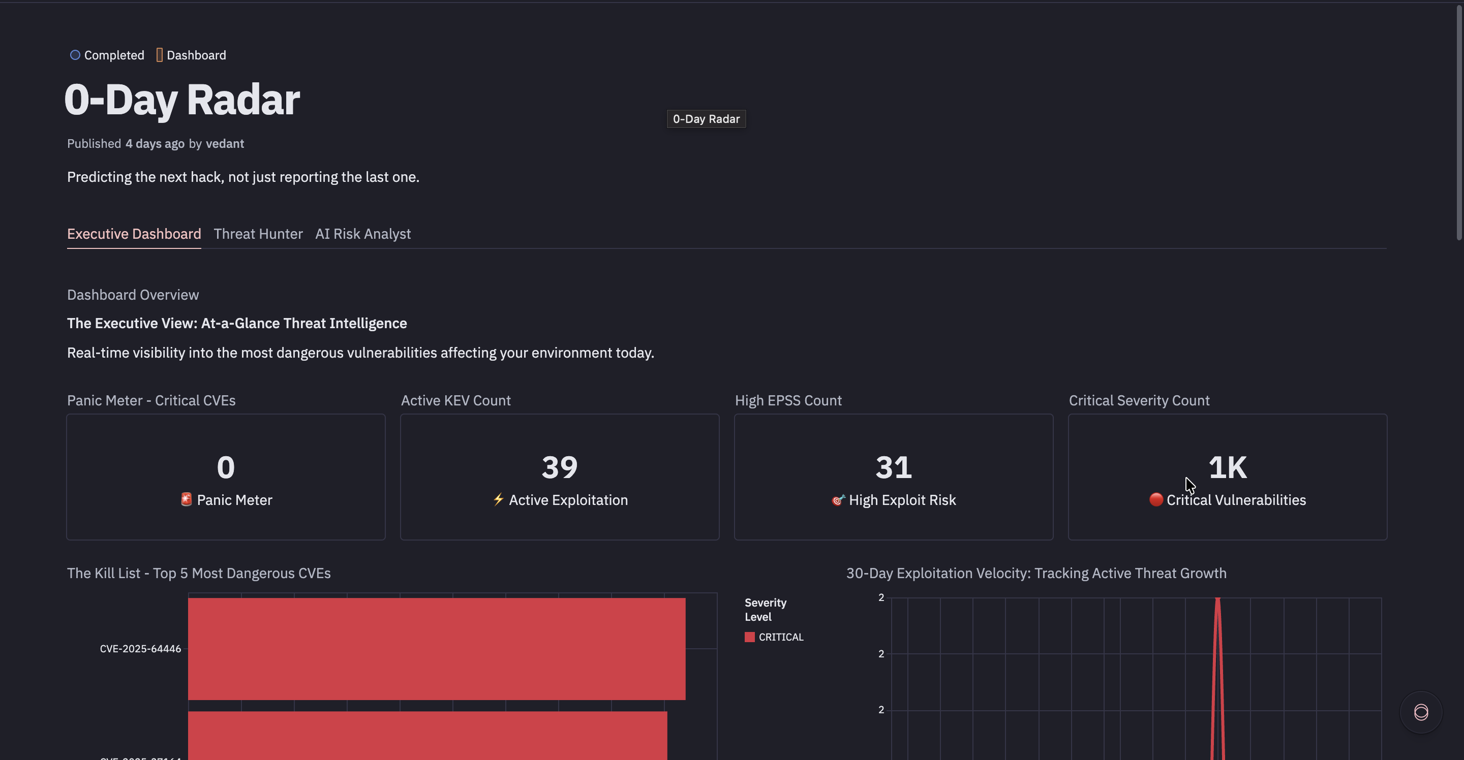Open the floating assistant chat button
Viewport: 1464px width, 760px height.
tap(1420, 712)
